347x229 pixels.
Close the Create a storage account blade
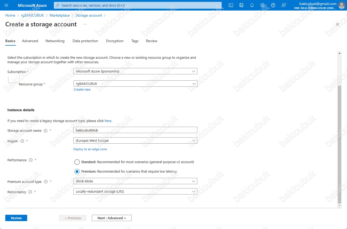tap(338, 24)
